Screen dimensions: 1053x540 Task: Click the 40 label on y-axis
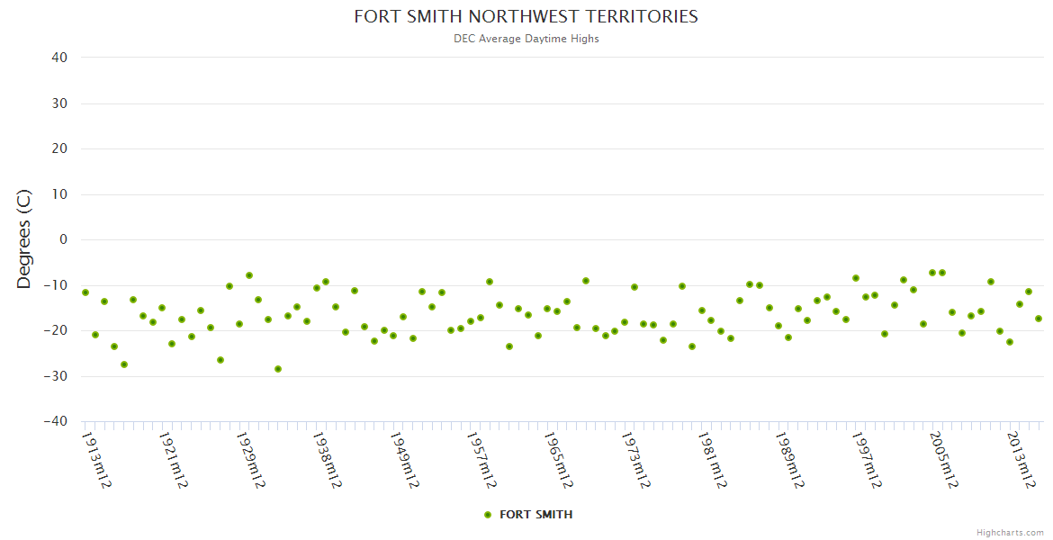[x=59, y=58]
